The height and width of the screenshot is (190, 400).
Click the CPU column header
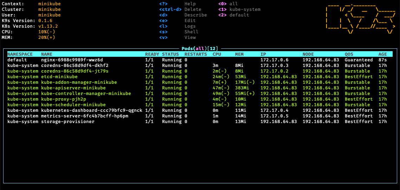[x=217, y=54]
